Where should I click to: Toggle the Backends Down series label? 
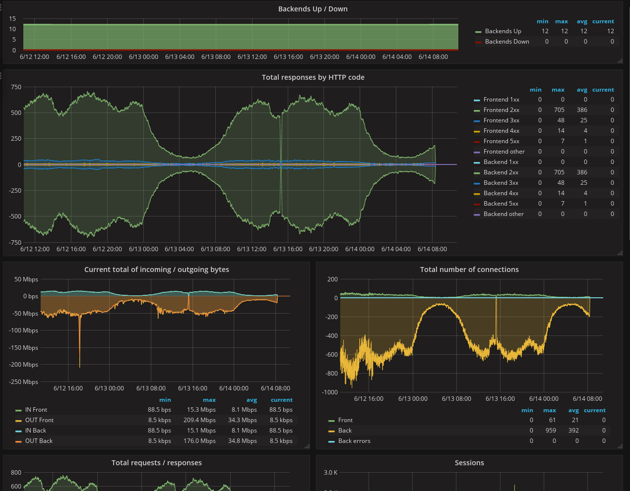coord(507,42)
